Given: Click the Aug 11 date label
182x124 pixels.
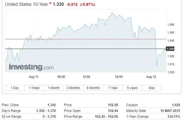Looking at the screenshot, I should [x=34, y=77].
